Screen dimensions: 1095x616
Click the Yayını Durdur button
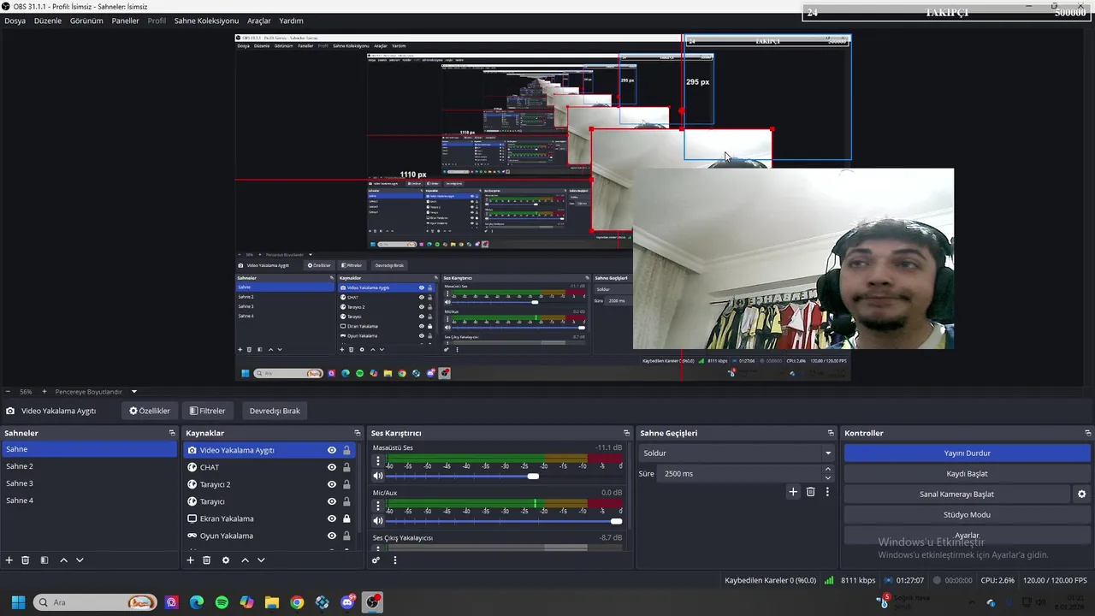[x=967, y=453]
